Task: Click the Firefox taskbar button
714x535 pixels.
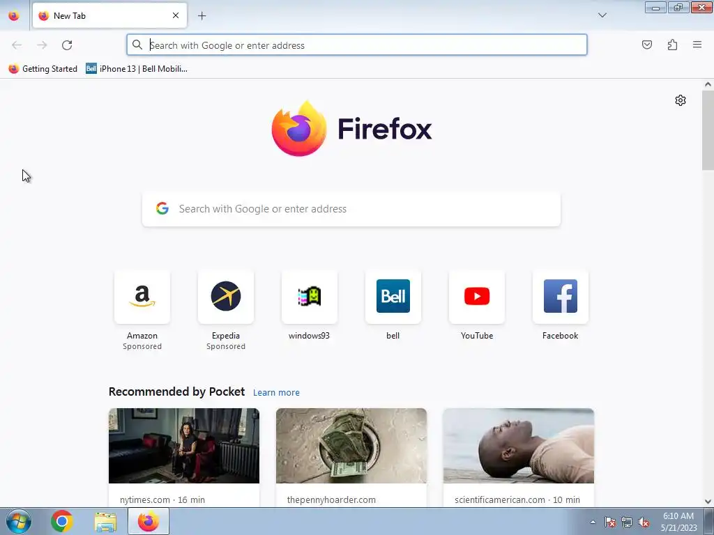Action: tap(149, 521)
